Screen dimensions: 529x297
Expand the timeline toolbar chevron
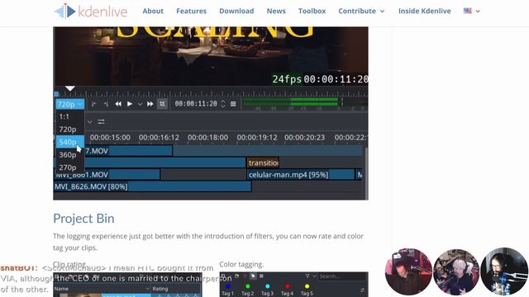click(90, 122)
